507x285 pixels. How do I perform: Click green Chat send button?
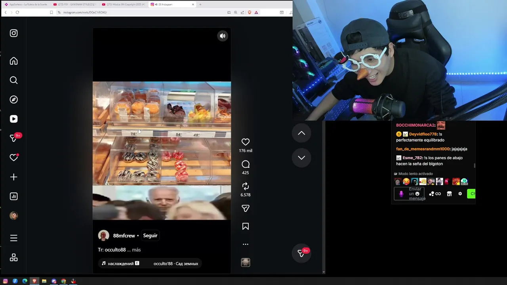[x=471, y=194]
